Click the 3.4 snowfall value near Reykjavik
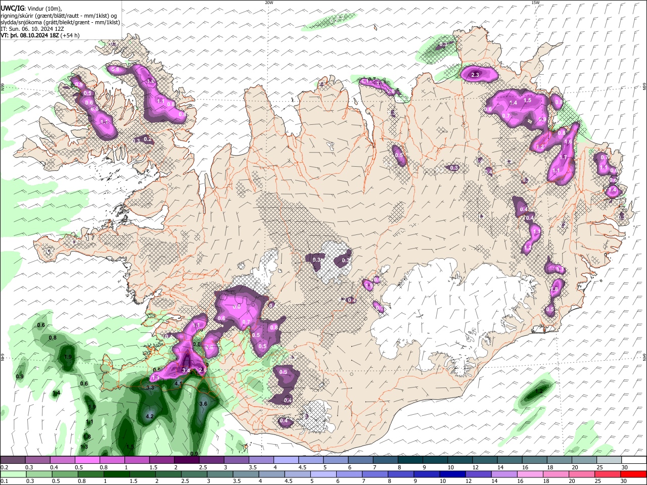647x485 pixels. point(186,370)
